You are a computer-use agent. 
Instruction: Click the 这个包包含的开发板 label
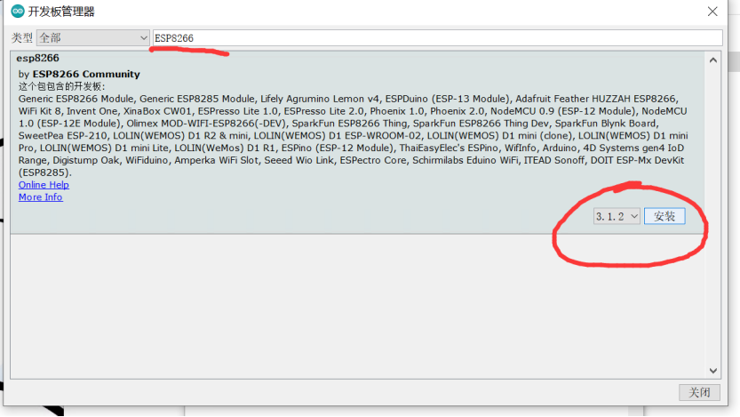[62, 86]
